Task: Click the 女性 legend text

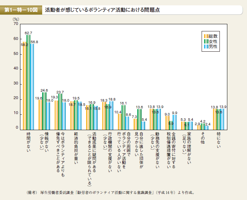Action: [213, 41]
